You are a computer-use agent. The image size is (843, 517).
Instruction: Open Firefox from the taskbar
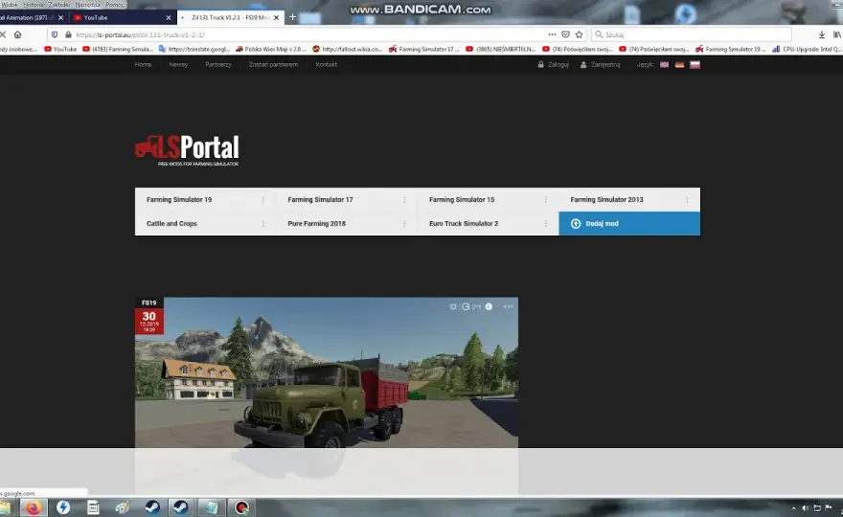coord(34,507)
